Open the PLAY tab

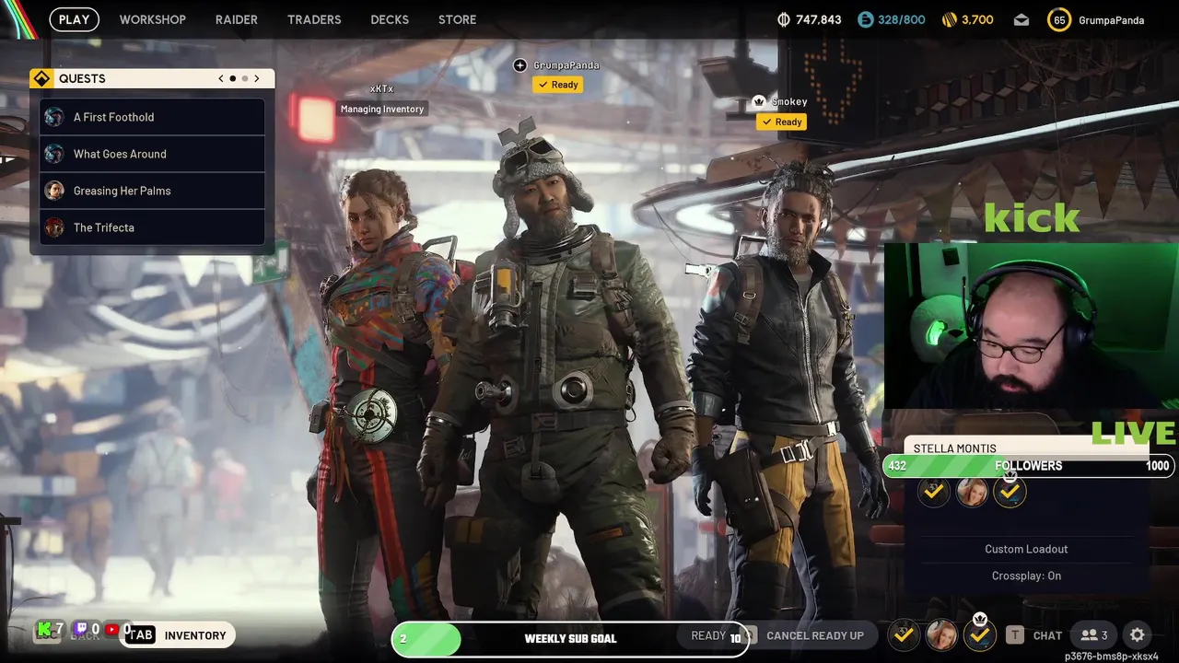coord(74,19)
